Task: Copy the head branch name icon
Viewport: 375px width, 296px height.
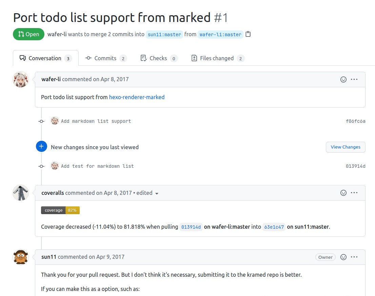Action: click(x=248, y=34)
